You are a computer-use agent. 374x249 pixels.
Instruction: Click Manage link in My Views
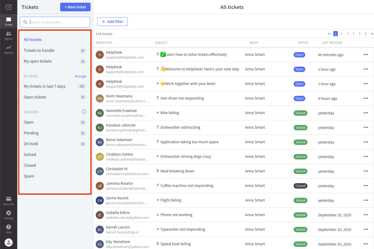pos(80,76)
